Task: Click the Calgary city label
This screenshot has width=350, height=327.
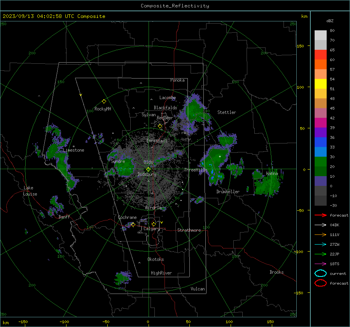Action: (152, 229)
